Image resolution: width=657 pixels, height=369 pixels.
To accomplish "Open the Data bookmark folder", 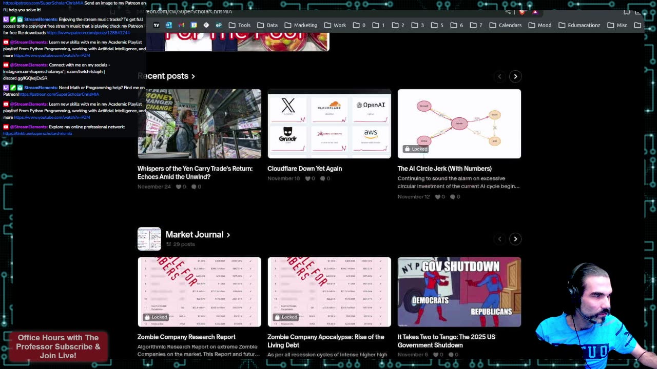I will (x=267, y=25).
